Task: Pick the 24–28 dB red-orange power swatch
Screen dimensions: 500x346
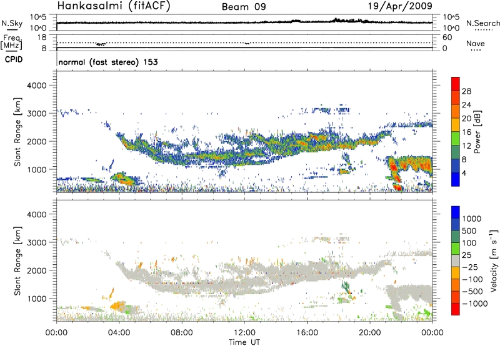Action: [x=456, y=97]
